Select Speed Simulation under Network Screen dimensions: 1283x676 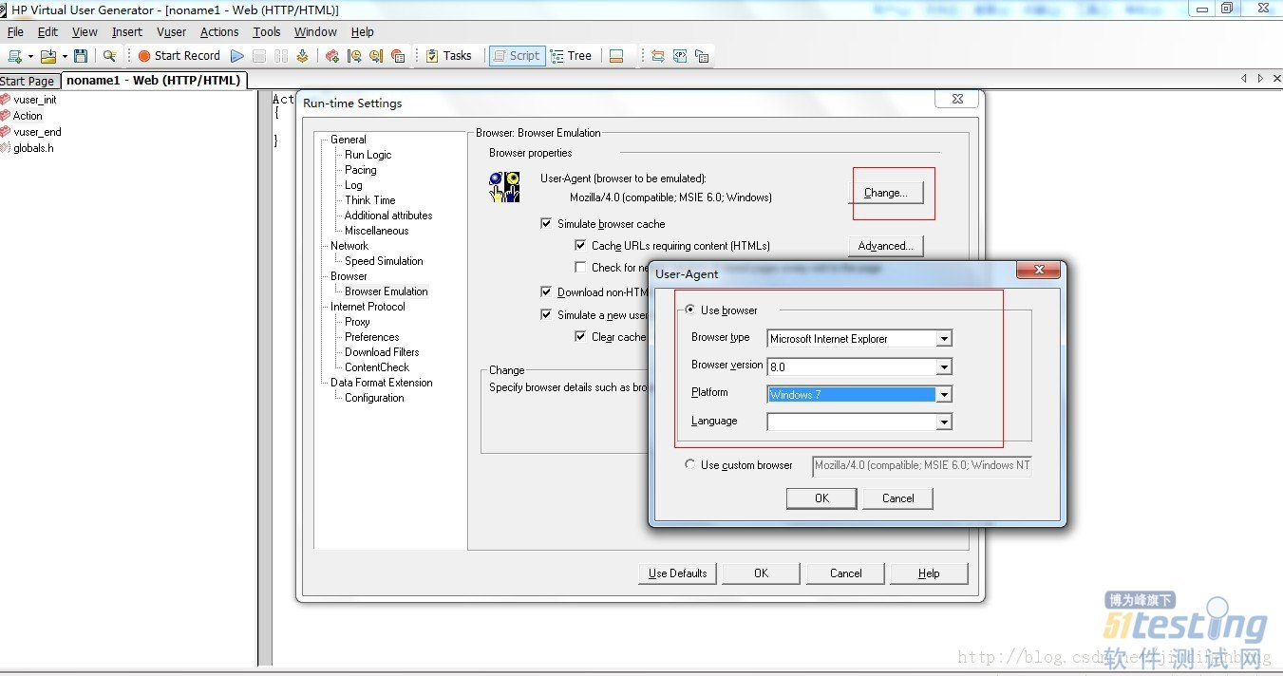384,261
